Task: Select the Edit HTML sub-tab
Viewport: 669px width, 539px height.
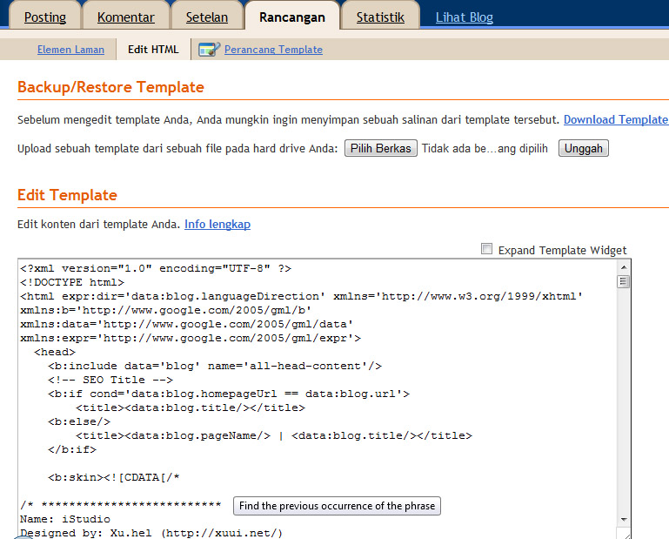Action: (153, 50)
